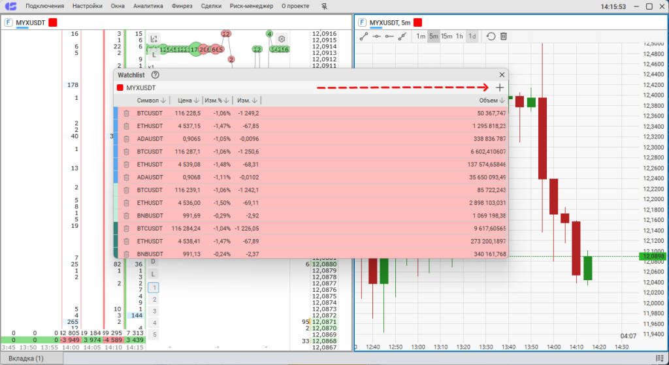
Task: Sort Watchlist by Объем column arrow
Action: (502, 101)
